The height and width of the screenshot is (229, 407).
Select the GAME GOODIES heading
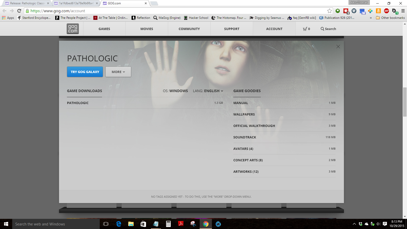click(x=247, y=91)
